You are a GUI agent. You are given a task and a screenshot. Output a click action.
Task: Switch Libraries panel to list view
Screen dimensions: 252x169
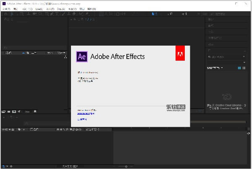(244, 68)
